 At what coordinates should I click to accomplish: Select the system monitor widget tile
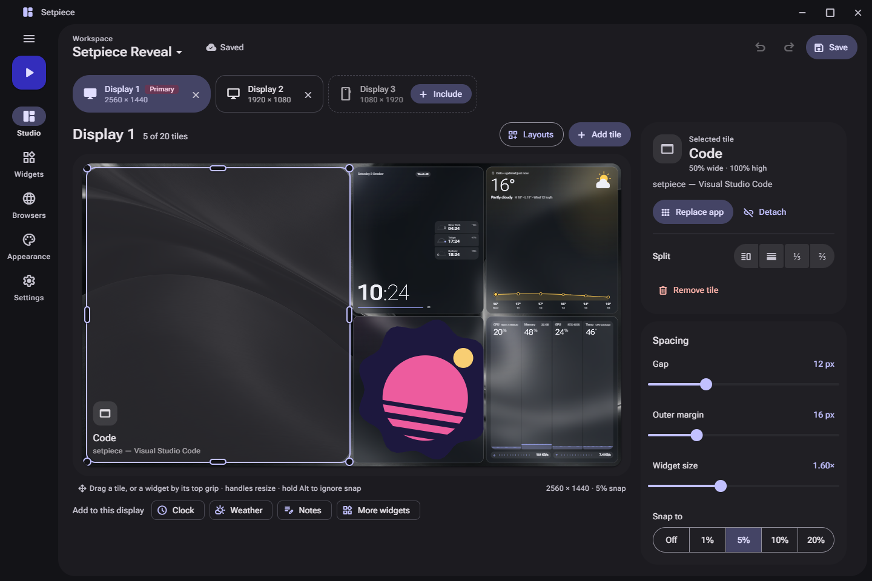(x=552, y=390)
